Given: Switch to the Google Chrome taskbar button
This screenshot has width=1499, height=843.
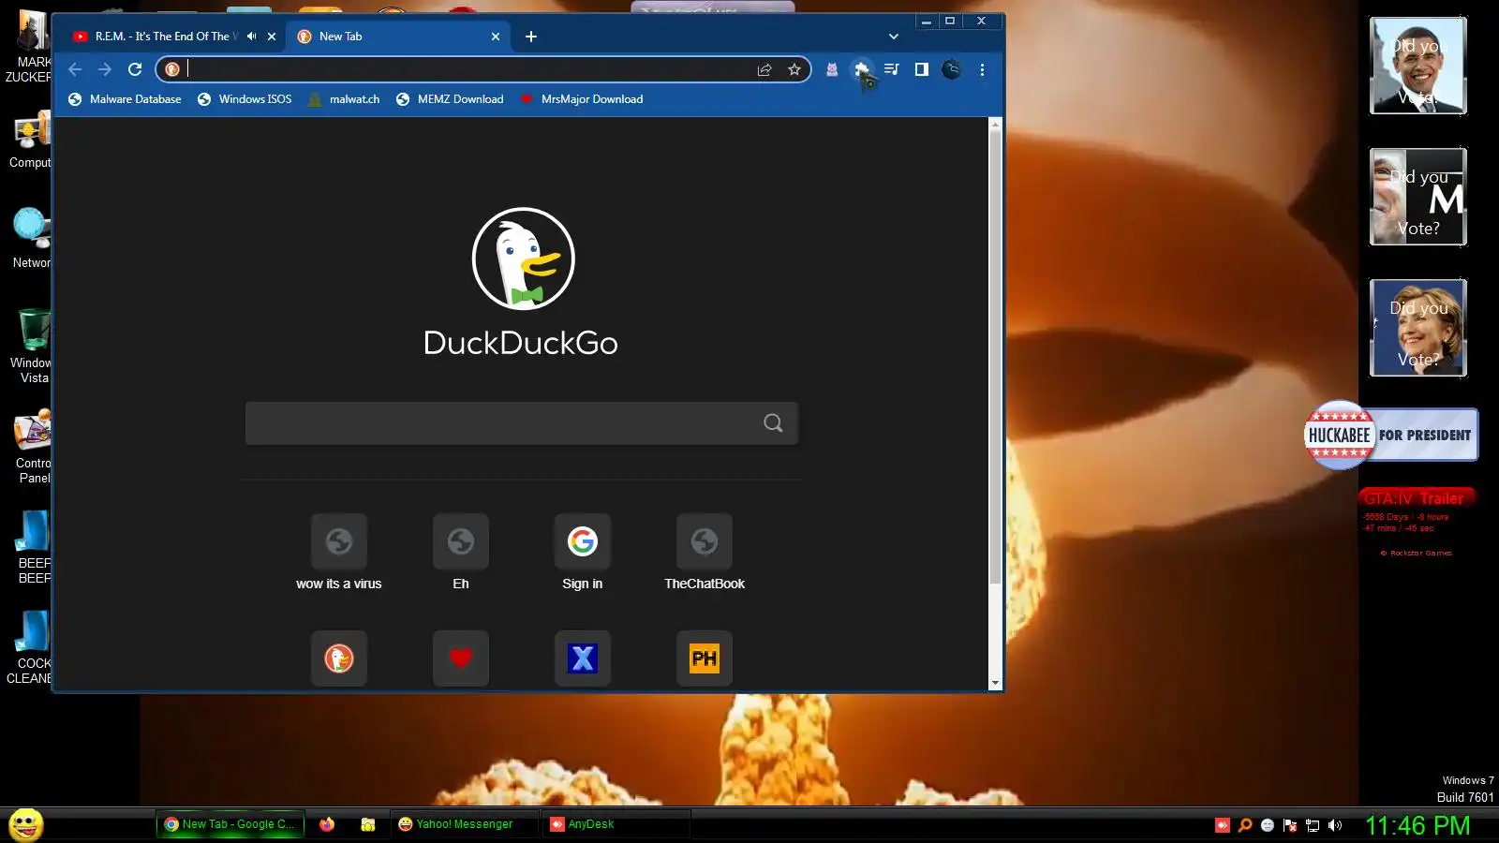Looking at the screenshot, I should click(230, 824).
